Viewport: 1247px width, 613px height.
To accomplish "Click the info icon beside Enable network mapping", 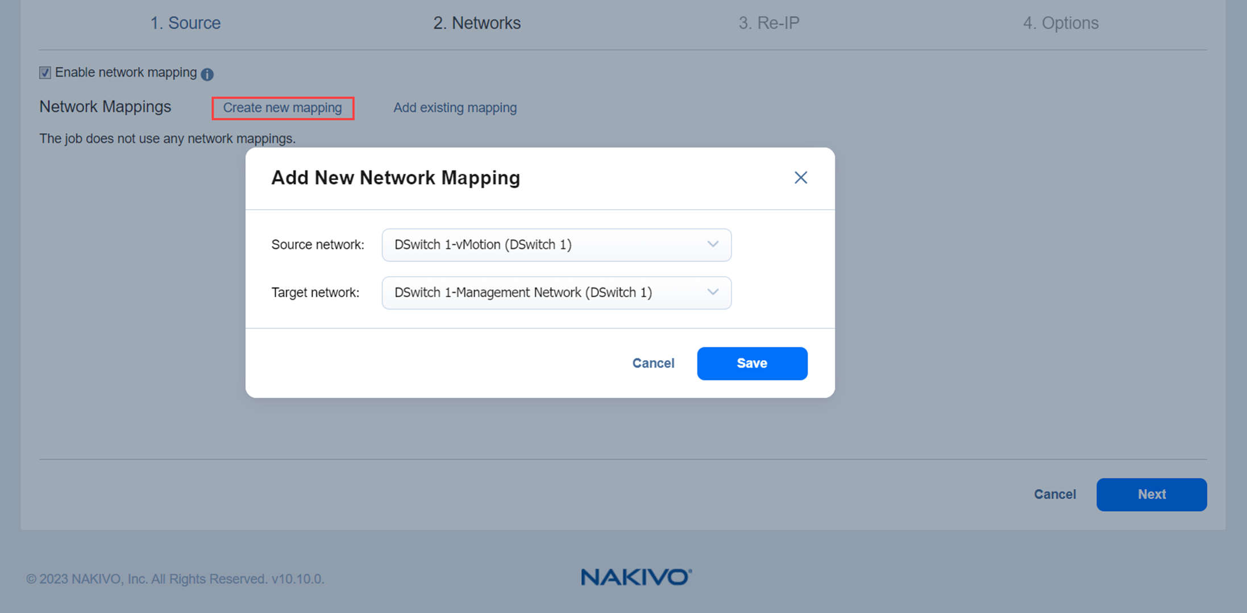I will [207, 74].
